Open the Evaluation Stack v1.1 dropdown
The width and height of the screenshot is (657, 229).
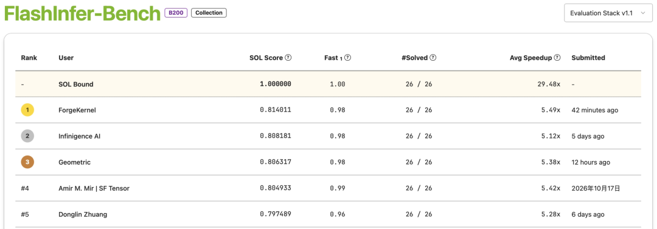point(608,13)
